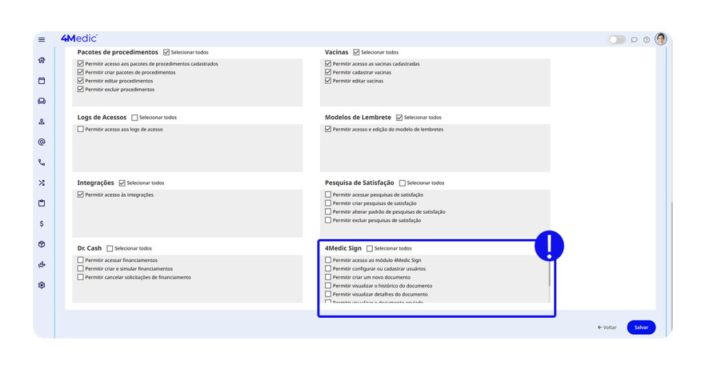Open the chat bubble icon in header
The width and height of the screenshot is (705, 370).
634,40
